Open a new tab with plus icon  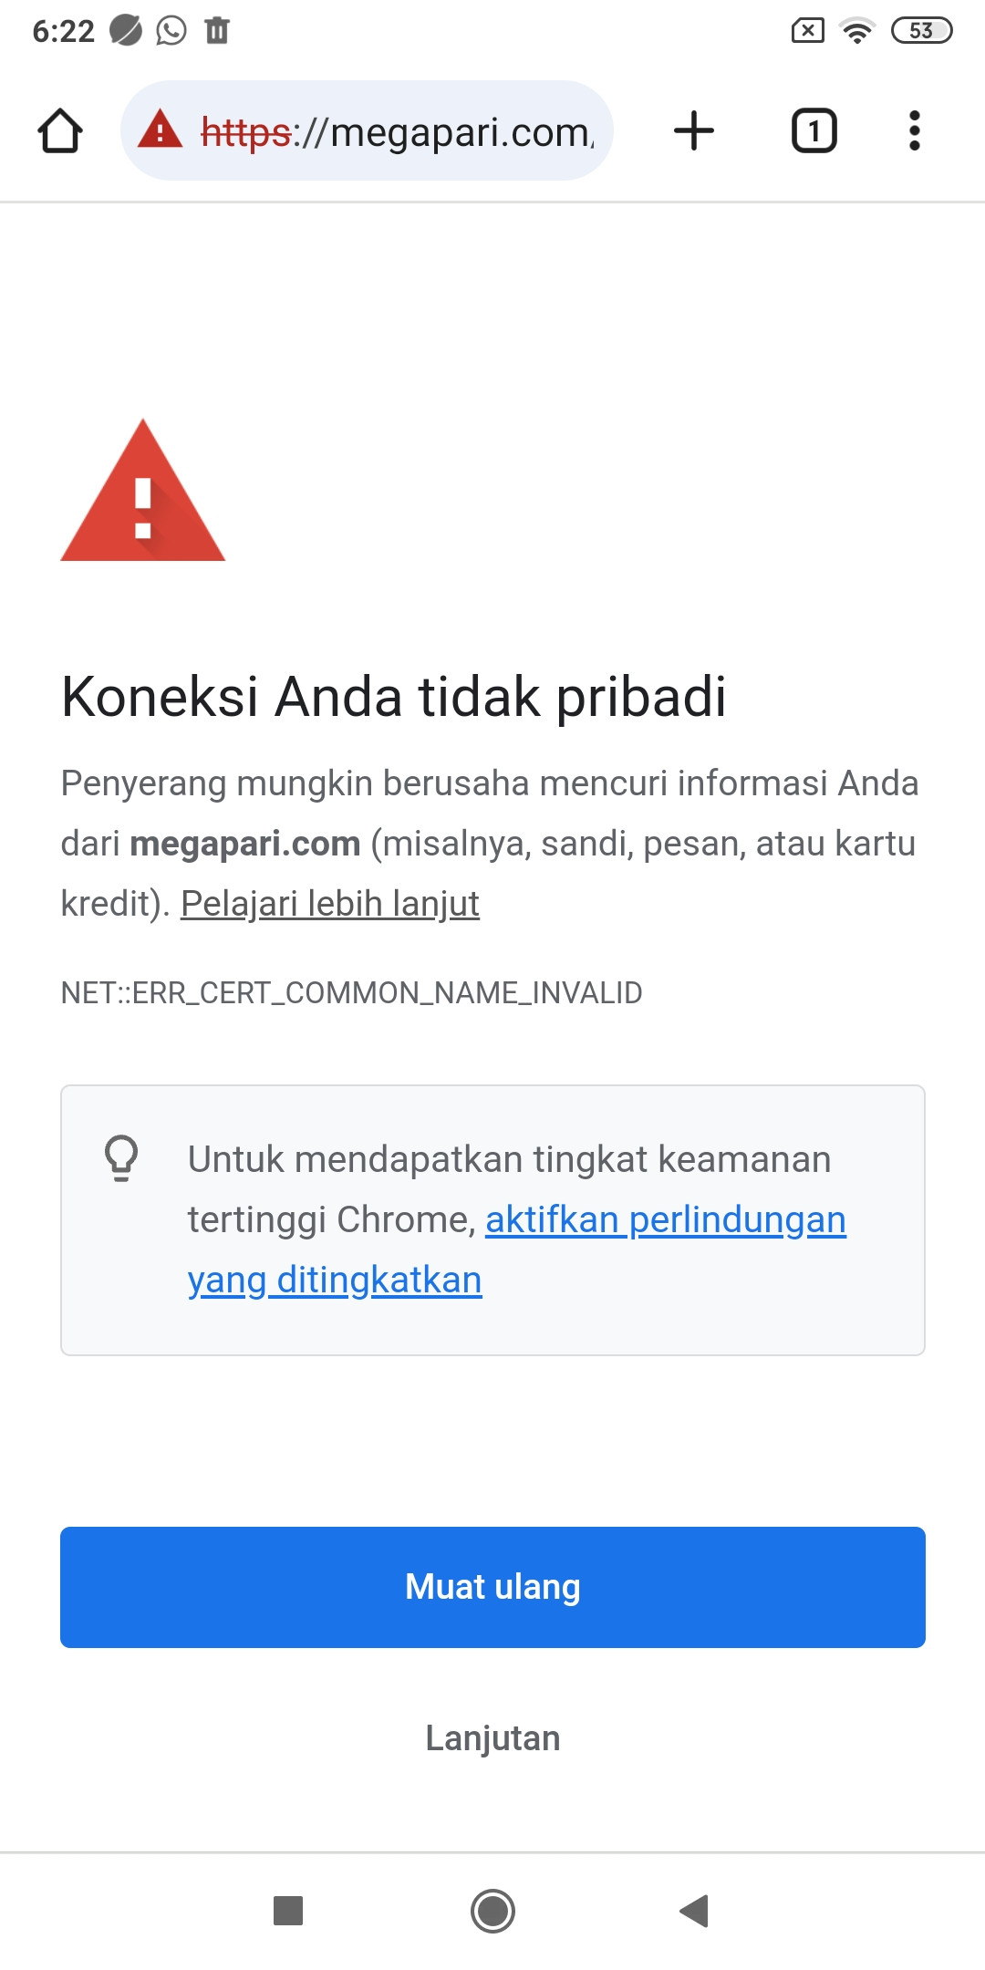click(x=693, y=130)
